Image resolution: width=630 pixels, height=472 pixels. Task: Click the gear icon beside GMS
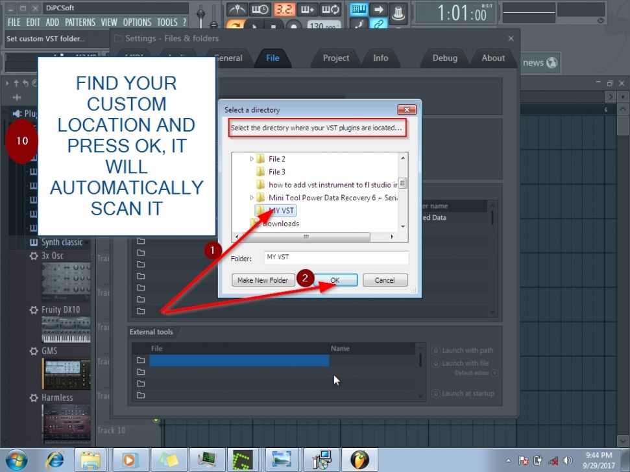click(x=34, y=351)
